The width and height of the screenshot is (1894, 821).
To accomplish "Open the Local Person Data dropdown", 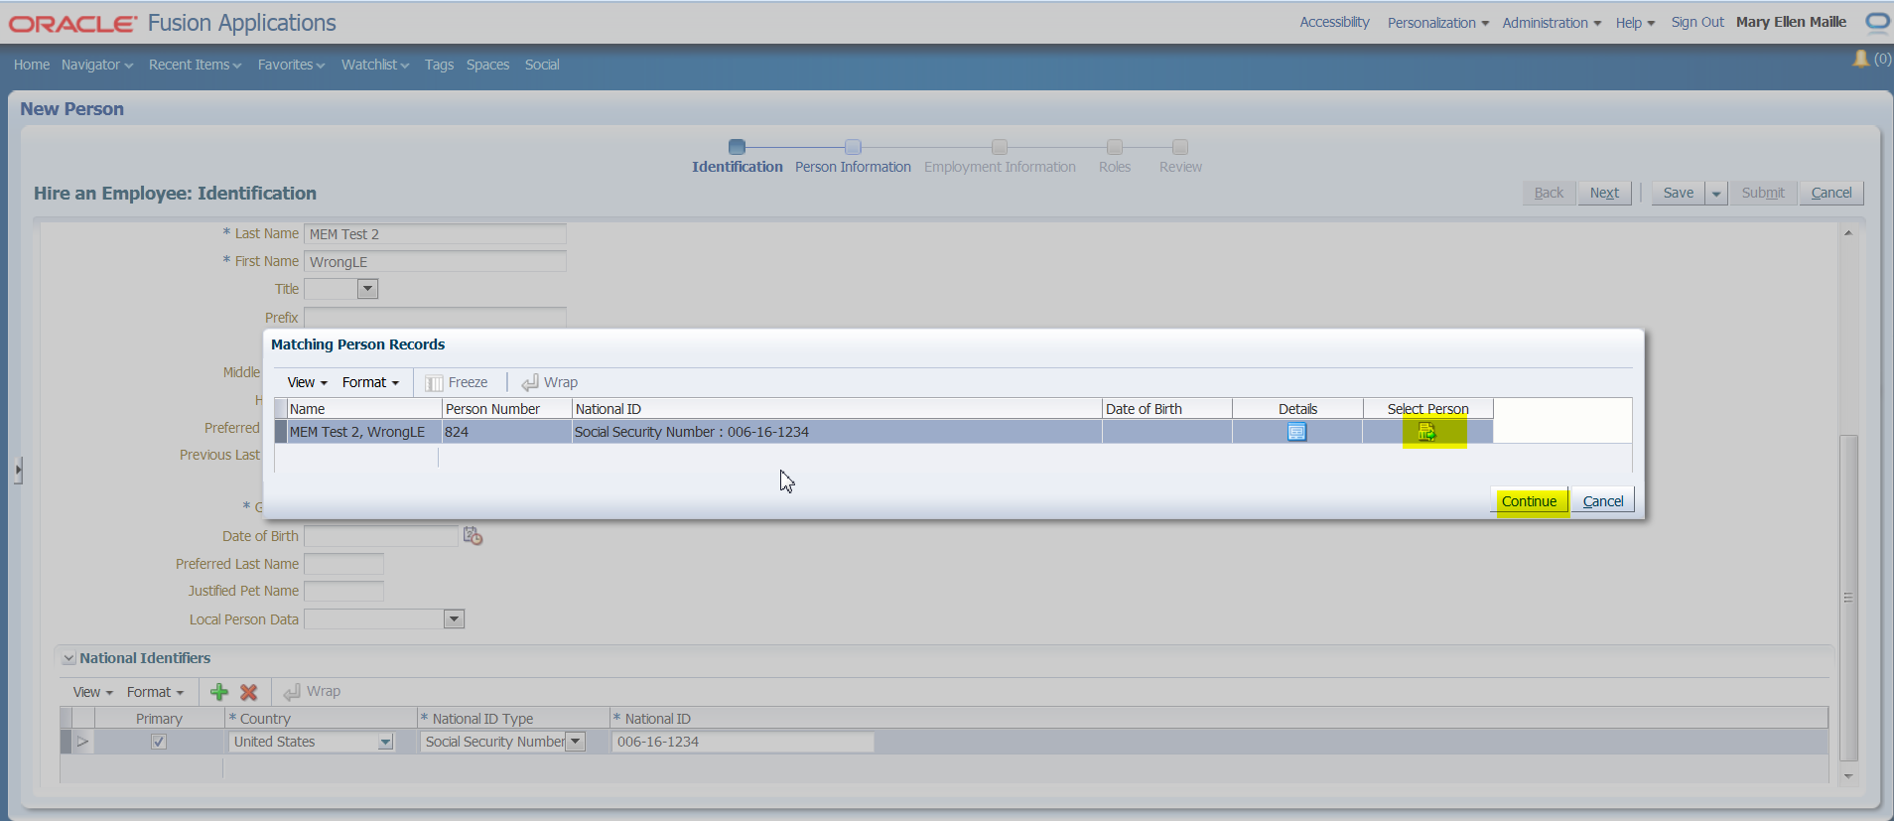I will click(x=454, y=619).
